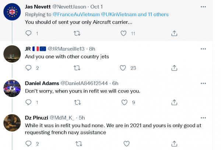221x150 pixels.
Task: Share Jas Nevett's tweet
Action: click(x=174, y=33)
